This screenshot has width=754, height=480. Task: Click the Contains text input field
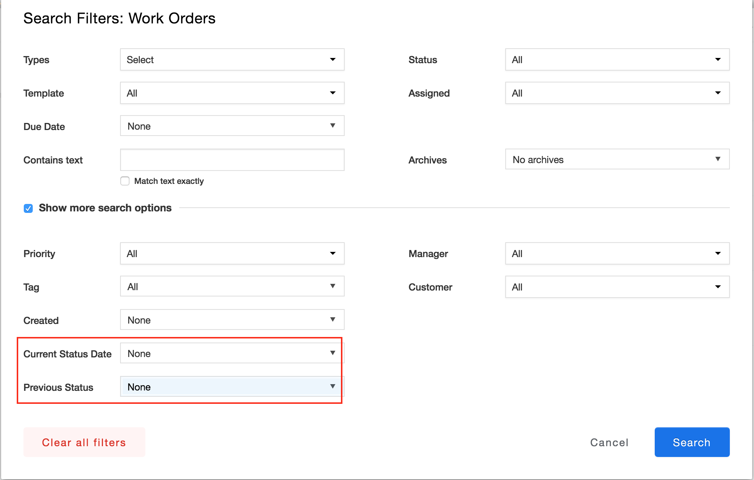[x=232, y=160]
